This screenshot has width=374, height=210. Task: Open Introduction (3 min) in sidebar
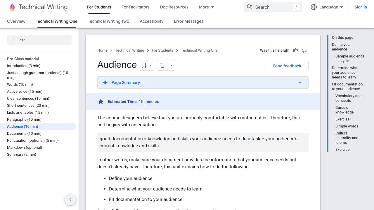pyautogui.click(x=24, y=66)
